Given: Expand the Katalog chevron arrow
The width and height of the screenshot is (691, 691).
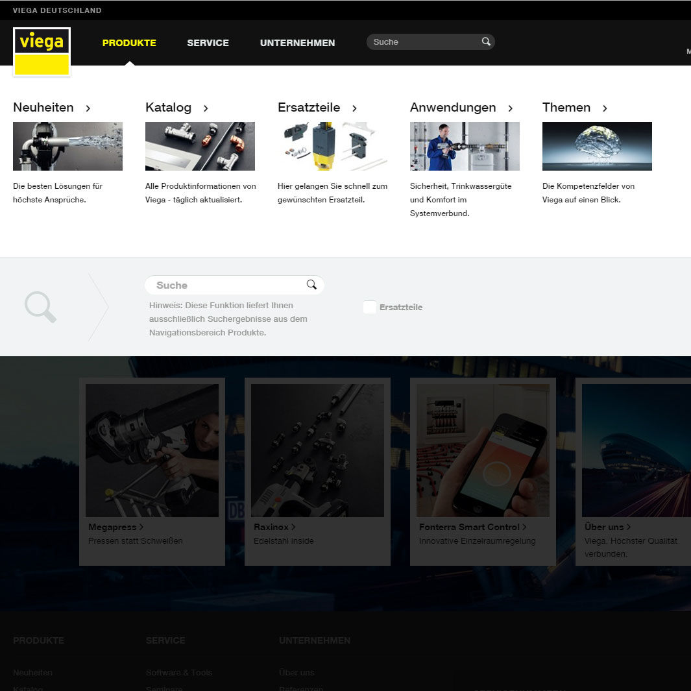Looking at the screenshot, I should coord(206,108).
